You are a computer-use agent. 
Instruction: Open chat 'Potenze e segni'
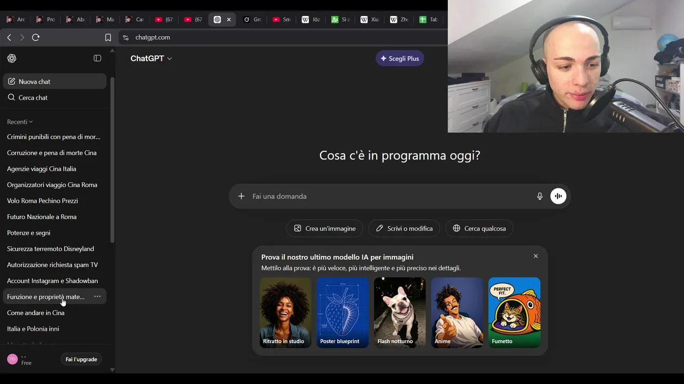point(55,233)
